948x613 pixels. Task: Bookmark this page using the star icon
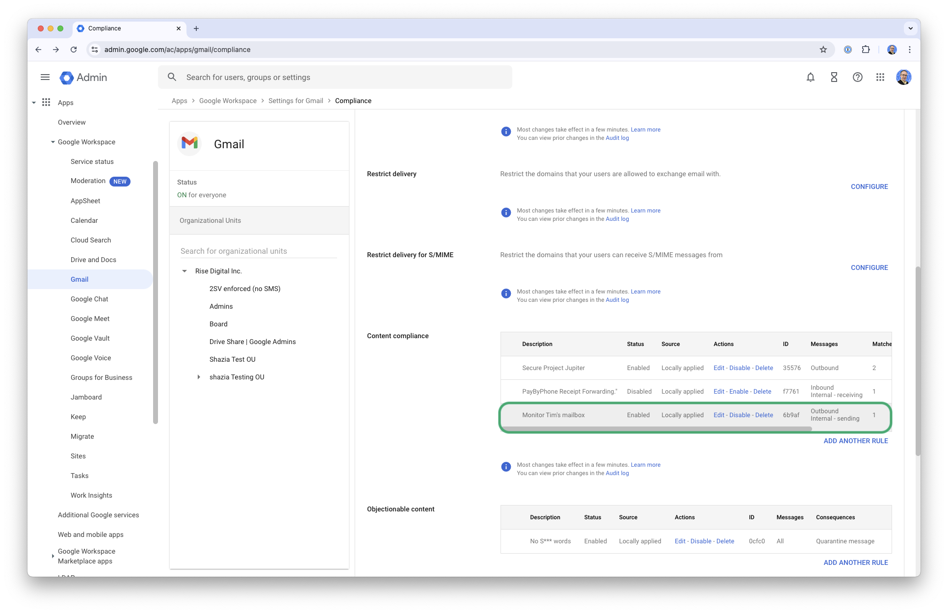pos(823,50)
